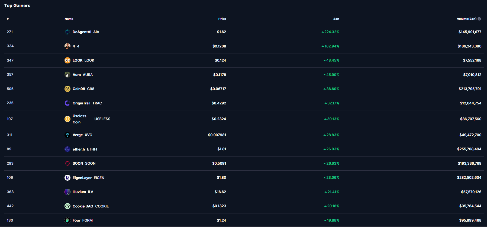Click the DeAgentAI coin logo icon
Screen dimensions: 487x227
point(67,32)
